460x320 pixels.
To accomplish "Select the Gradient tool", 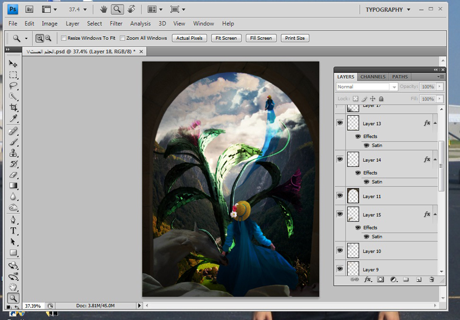I will click(13, 185).
